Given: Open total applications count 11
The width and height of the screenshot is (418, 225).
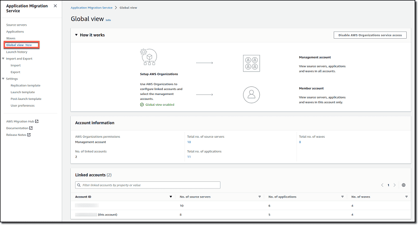Looking at the screenshot, I should (x=189, y=157).
